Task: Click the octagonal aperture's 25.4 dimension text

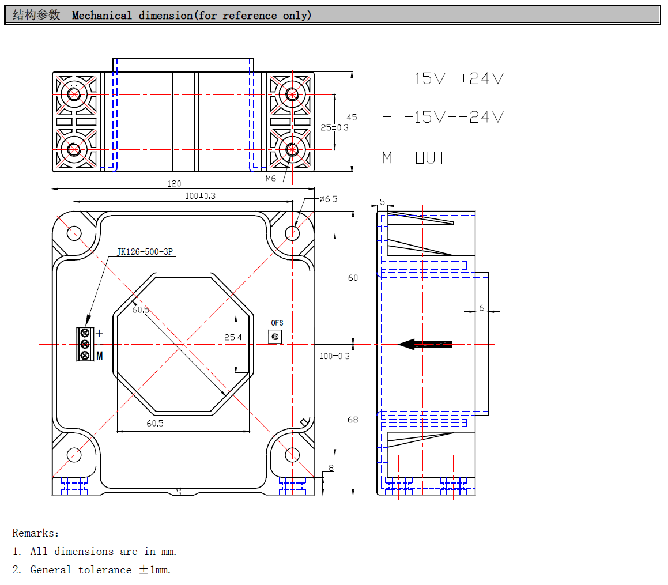Action: [x=233, y=337]
